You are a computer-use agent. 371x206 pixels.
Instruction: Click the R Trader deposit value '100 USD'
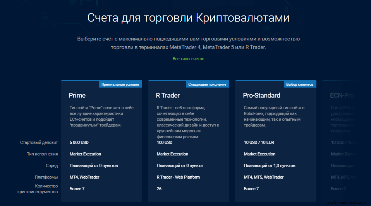pyautogui.click(x=165, y=142)
